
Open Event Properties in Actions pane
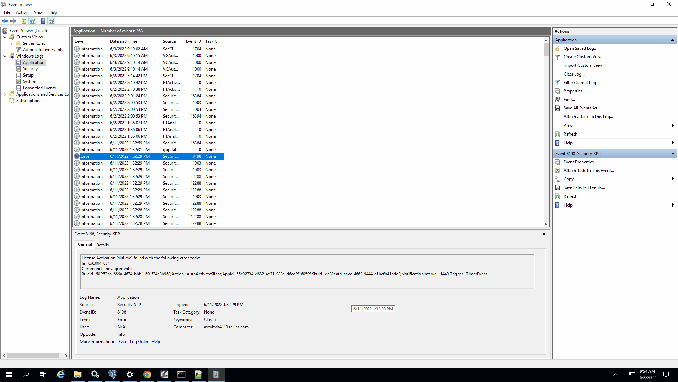[578, 162]
